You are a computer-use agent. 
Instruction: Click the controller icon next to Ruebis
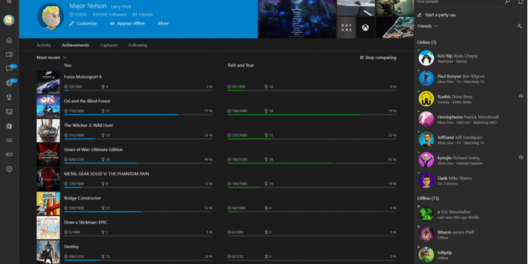click(x=520, y=96)
